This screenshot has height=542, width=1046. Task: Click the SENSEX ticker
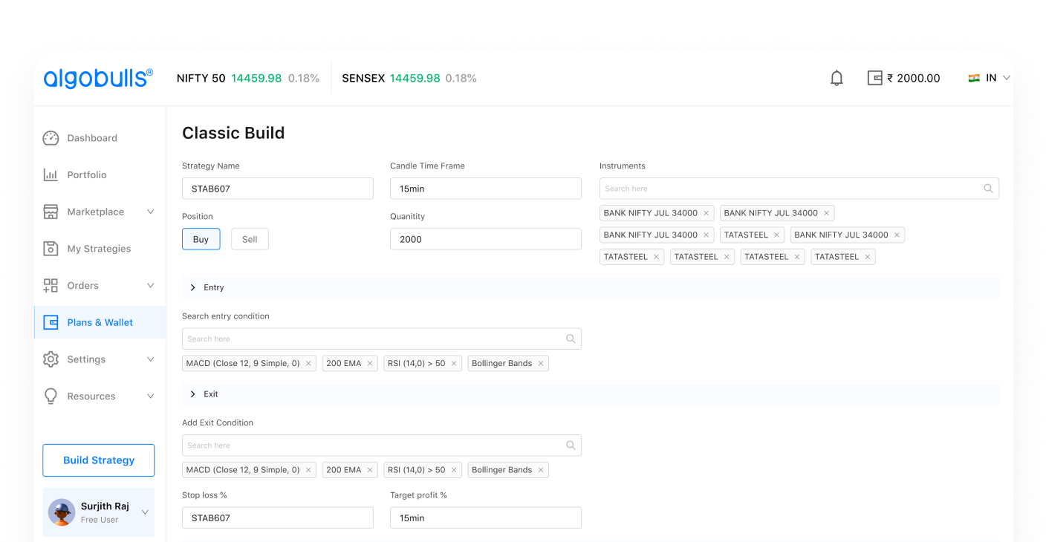(409, 78)
